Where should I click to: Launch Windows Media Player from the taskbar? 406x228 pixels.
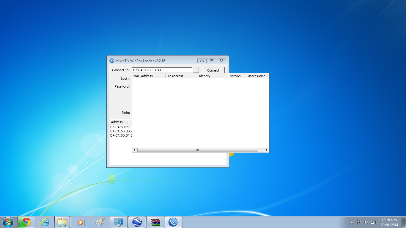click(x=81, y=222)
